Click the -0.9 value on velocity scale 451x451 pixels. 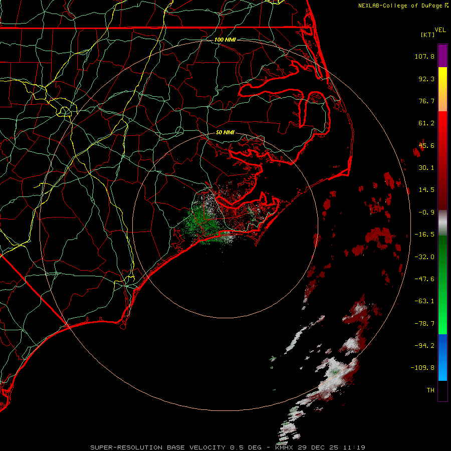426,212
